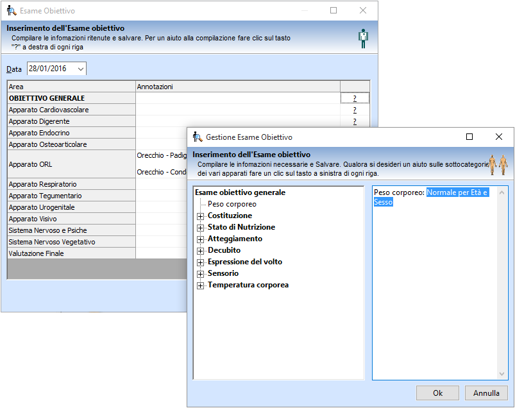
Task: Select the Valutazione Finale row
Action: coord(71,253)
